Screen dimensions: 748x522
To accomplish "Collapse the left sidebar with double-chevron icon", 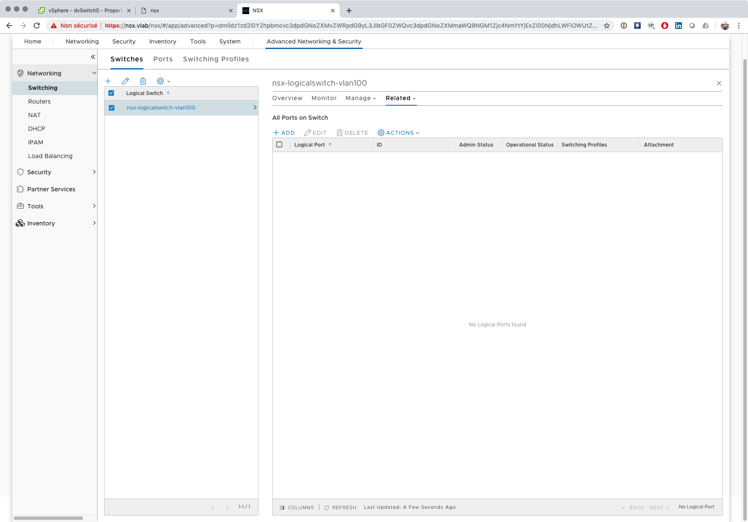I will (93, 57).
